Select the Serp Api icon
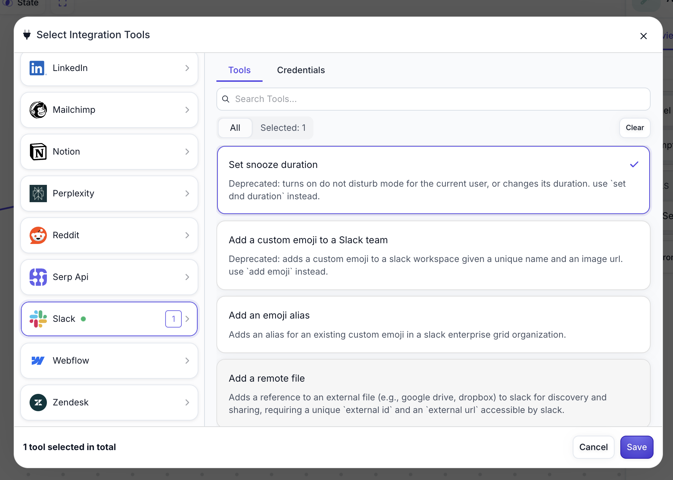This screenshot has width=673, height=480. [x=38, y=277]
